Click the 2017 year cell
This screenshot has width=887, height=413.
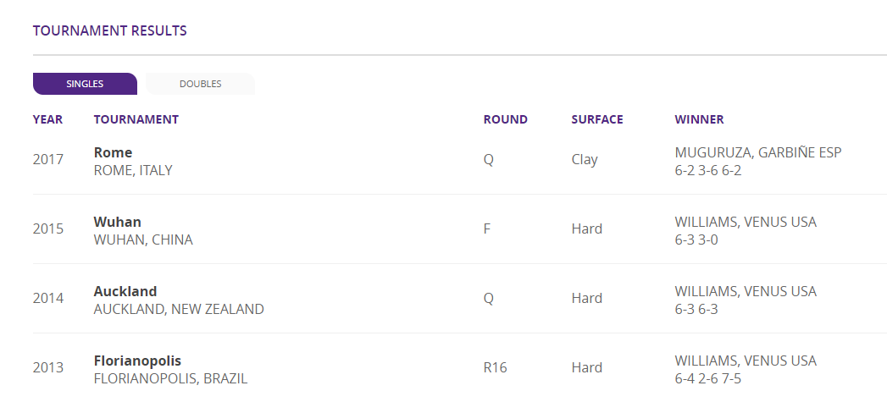point(48,159)
